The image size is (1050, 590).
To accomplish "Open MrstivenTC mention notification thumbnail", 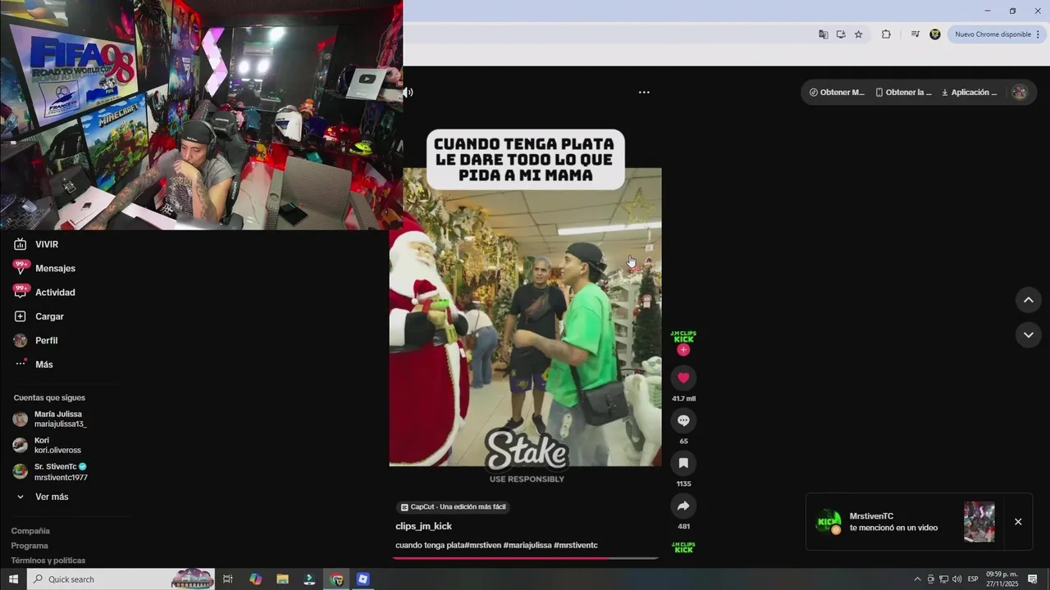I will point(979,522).
